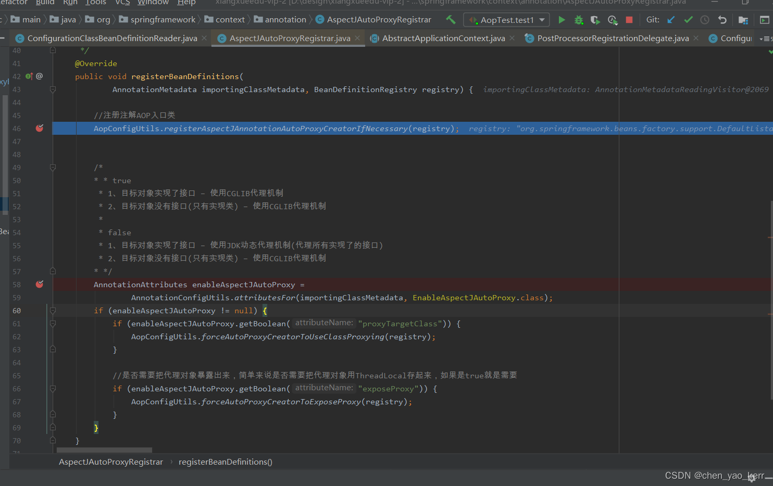Build project with the hammer icon

pyautogui.click(x=451, y=20)
